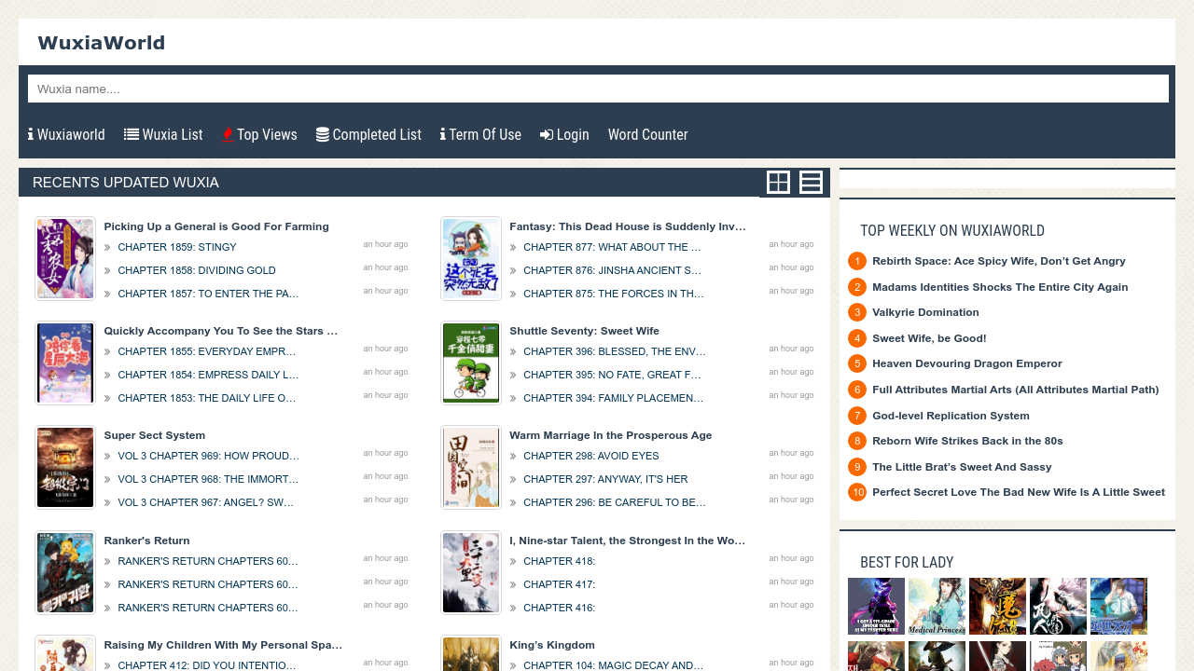1194x671 pixels.
Task: Switch to list view layout icon
Action: [811, 182]
